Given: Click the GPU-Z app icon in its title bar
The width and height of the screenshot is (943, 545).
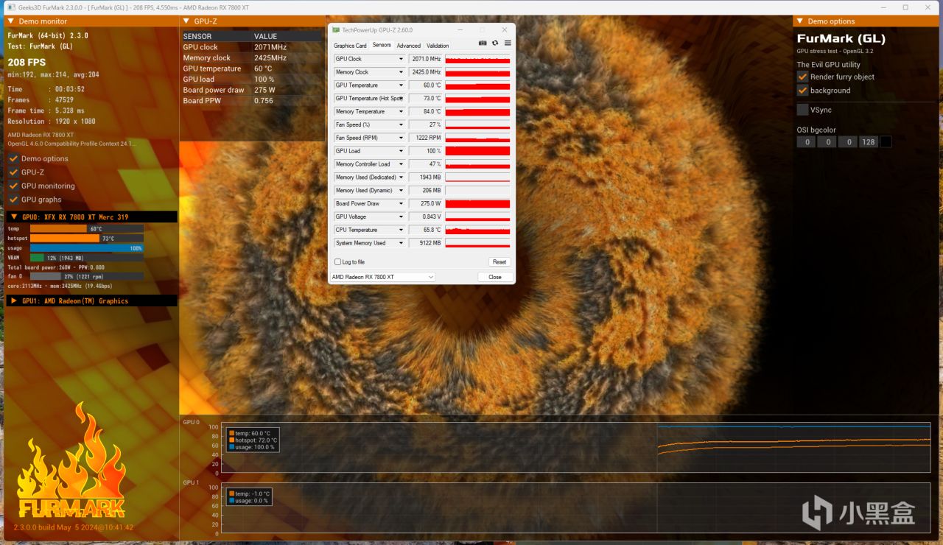Looking at the screenshot, I should (336, 30).
